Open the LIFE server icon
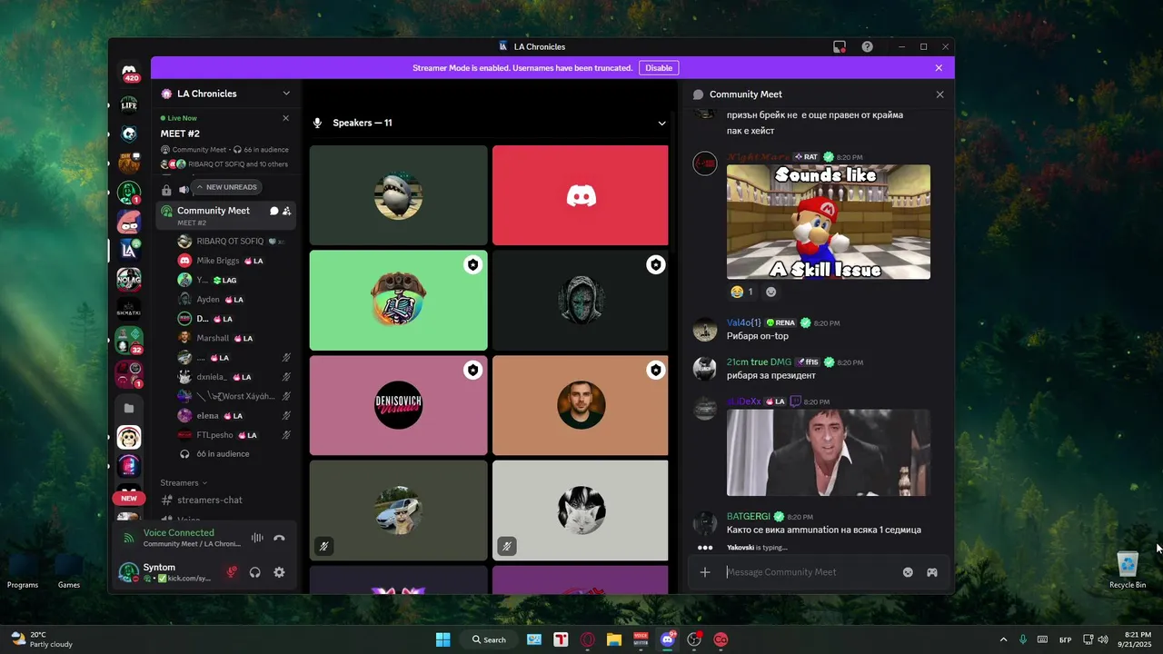 point(129,104)
